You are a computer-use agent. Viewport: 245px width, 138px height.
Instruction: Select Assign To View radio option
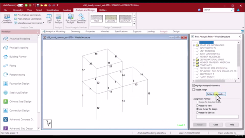tap(198, 106)
